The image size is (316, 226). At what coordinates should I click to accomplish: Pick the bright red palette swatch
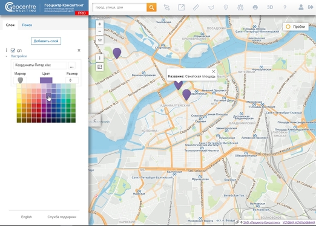[39, 105]
